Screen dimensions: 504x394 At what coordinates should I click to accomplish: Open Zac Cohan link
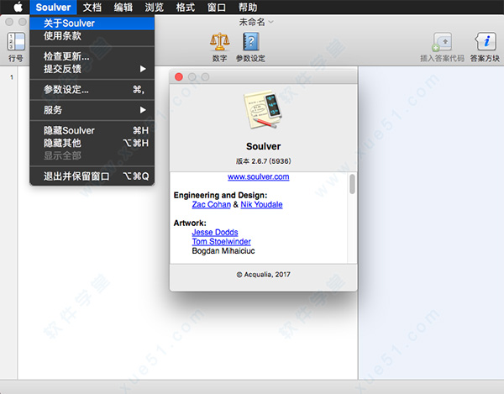212,204
